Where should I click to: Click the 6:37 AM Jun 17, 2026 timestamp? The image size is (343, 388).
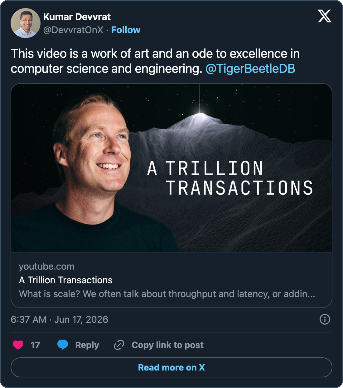click(x=59, y=320)
